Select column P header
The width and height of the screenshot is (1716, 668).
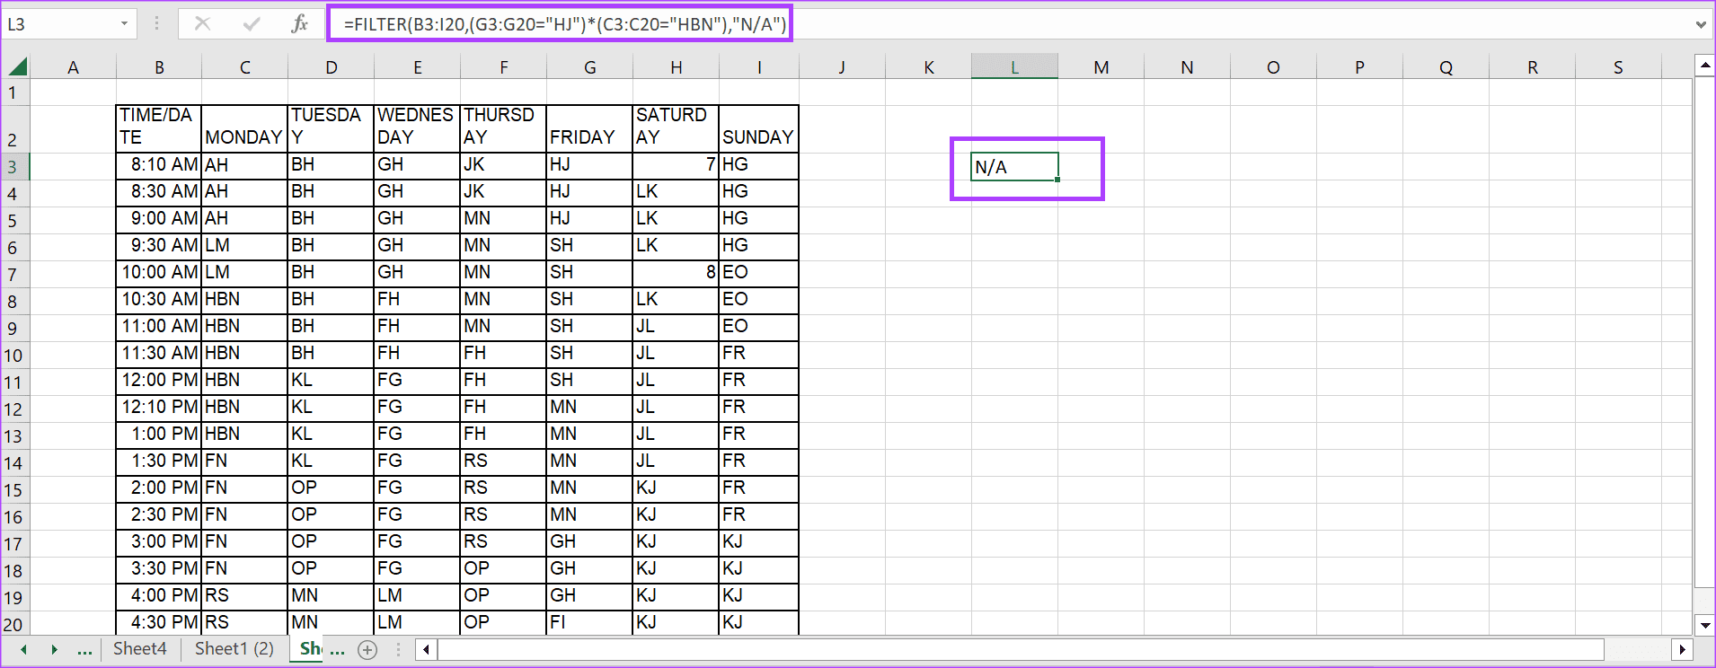point(1359,66)
